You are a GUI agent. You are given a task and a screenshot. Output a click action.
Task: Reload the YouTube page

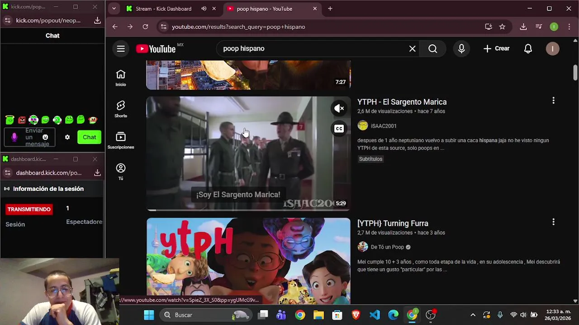145,27
